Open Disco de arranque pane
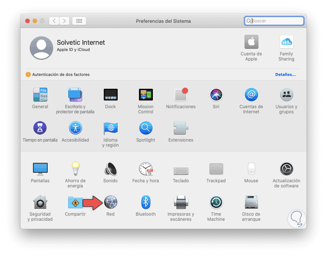The image size is (327, 256). (251, 202)
